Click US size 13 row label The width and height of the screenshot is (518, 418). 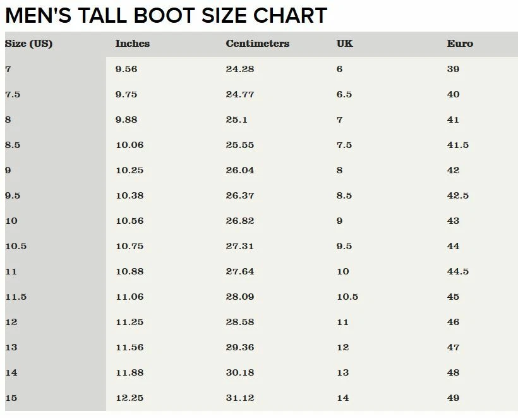[11, 347]
